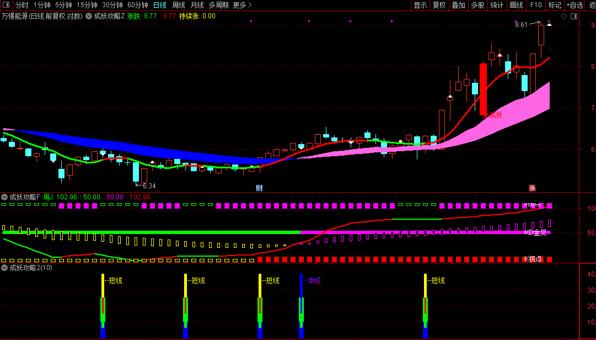Click the 9.61 high price label
Screen dimensions: 596x340
coord(521,25)
